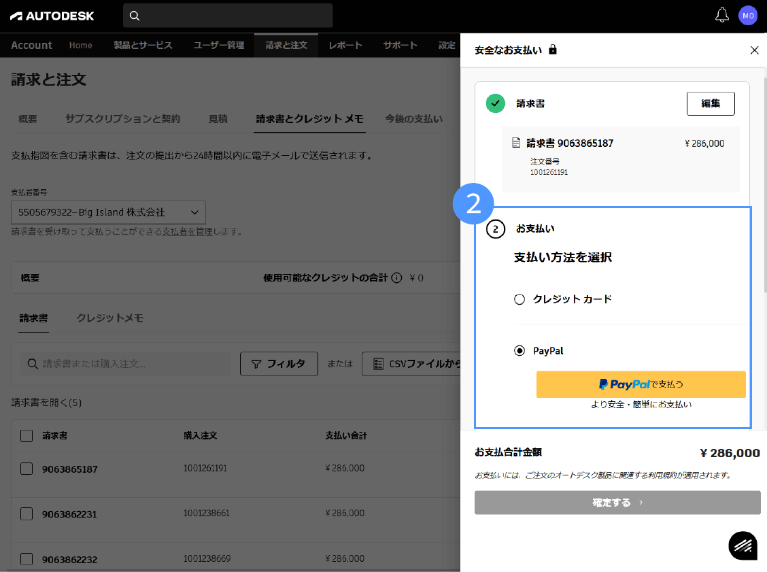Click the search magnifier icon in top bar
Image resolution: width=767 pixels, height=572 pixels.
coord(135,16)
